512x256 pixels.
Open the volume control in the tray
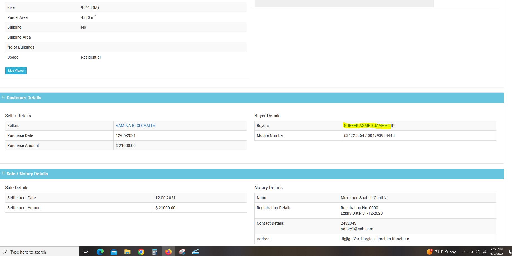pos(478,252)
